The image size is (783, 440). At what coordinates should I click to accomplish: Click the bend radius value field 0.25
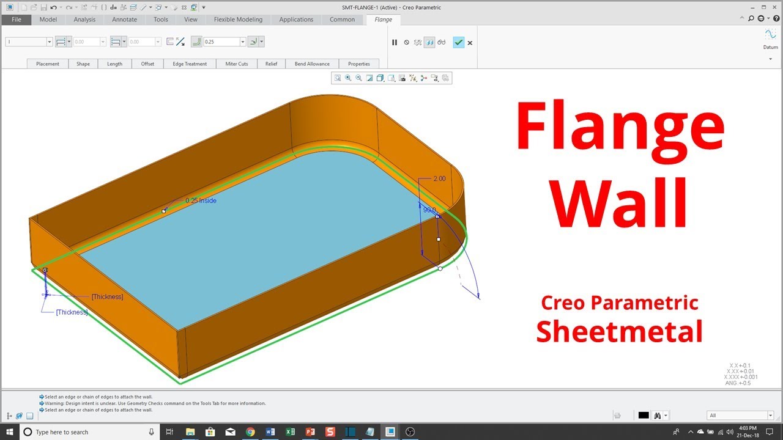pyautogui.click(x=221, y=42)
